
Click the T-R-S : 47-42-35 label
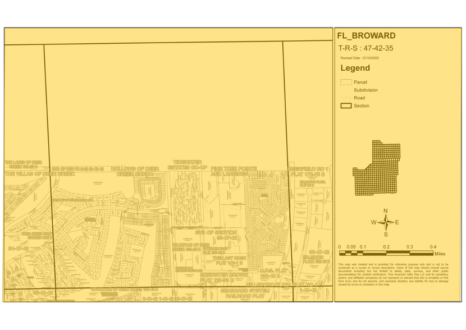pos(366,48)
